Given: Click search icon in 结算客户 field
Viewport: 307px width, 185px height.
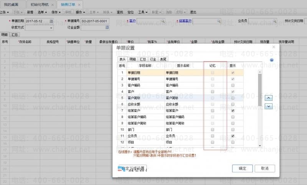Looking at the screenshot, I should pyautogui.click(x=219, y=21).
